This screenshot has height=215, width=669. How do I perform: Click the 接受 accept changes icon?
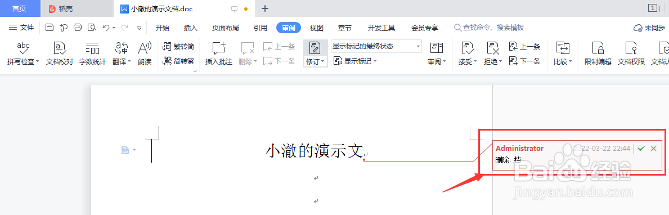(x=468, y=48)
